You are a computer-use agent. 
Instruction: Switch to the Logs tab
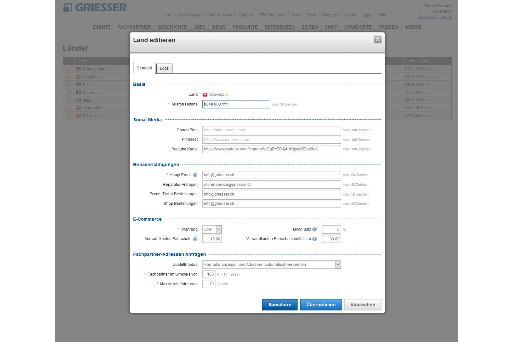click(x=164, y=68)
